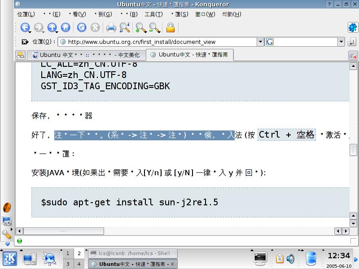
Task: Open the menu ending in 置(S)
Action: click(x=179, y=14)
